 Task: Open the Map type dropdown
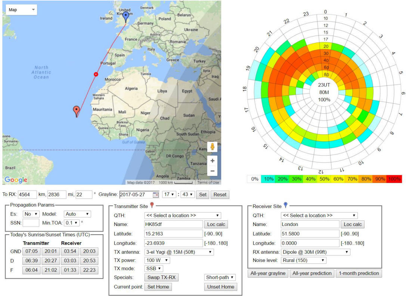click(21, 10)
